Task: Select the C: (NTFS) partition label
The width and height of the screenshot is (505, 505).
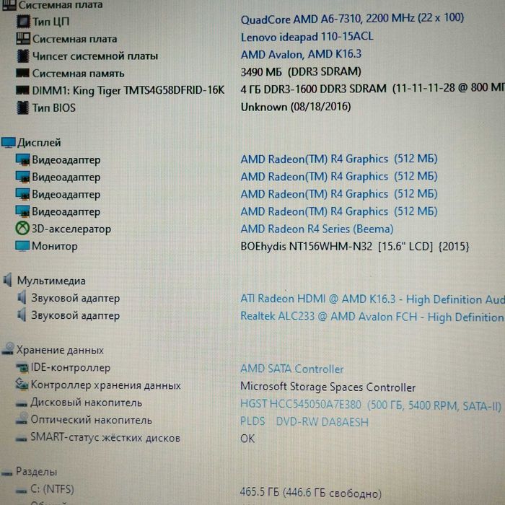Action: click(52, 490)
